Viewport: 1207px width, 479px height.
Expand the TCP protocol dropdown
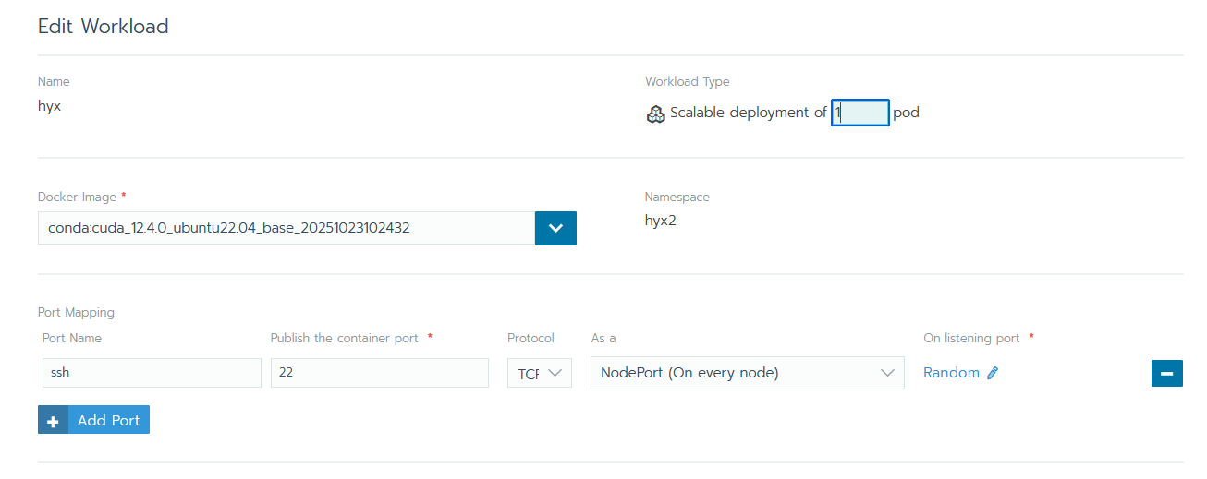pos(540,373)
